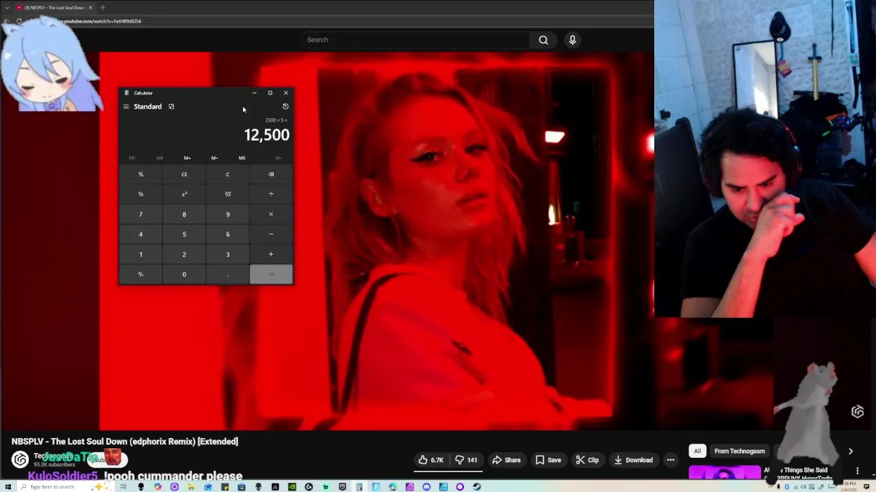
Task: Open the Task View taskbar icon
Action: pyautogui.click(x=124, y=487)
